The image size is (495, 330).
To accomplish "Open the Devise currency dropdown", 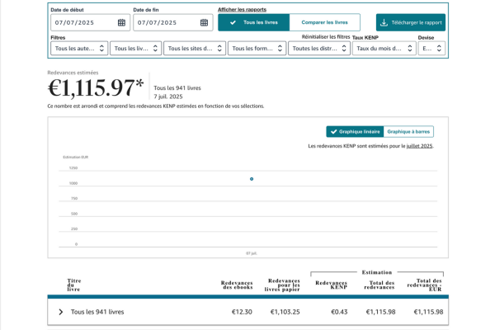I will (431, 49).
